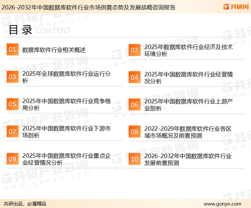The width and height of the screenshot is (251, 208).
Task: Click the 目录 heading
Action: [x=20, y=30]
